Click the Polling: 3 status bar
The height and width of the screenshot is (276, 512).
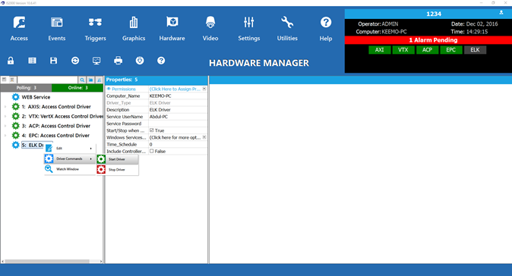(26, 88)
